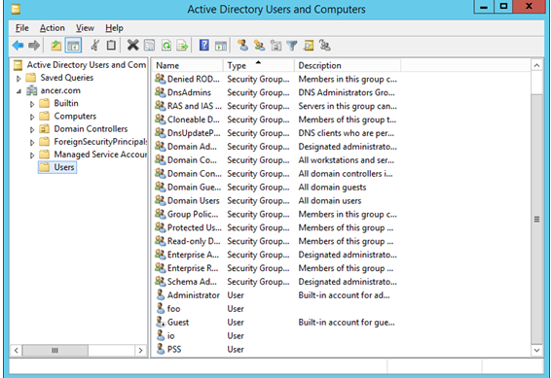Select the Schema Ad... group row
The height and width of the screenshot is (378, 551).
tap(275, 282)
